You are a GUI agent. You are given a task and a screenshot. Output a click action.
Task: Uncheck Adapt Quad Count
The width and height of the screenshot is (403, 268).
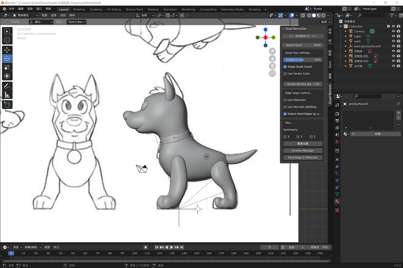pyautogui.click(x=285, y=67)
